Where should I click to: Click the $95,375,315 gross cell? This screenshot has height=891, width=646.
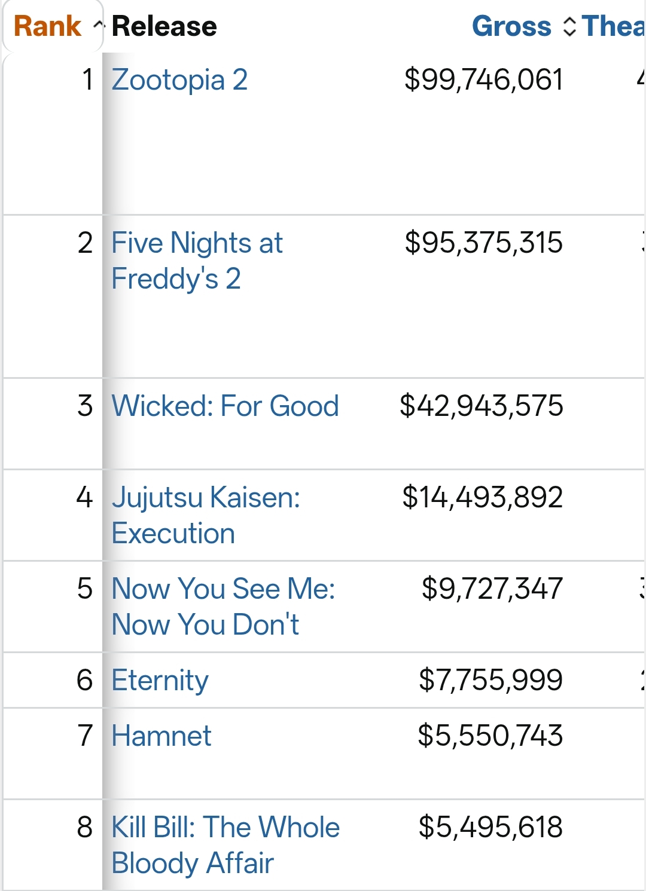(483, 243)
